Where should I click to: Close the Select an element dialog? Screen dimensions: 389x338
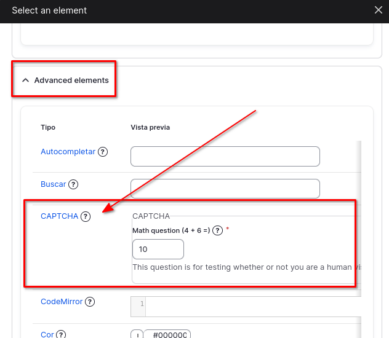(378, 10)
